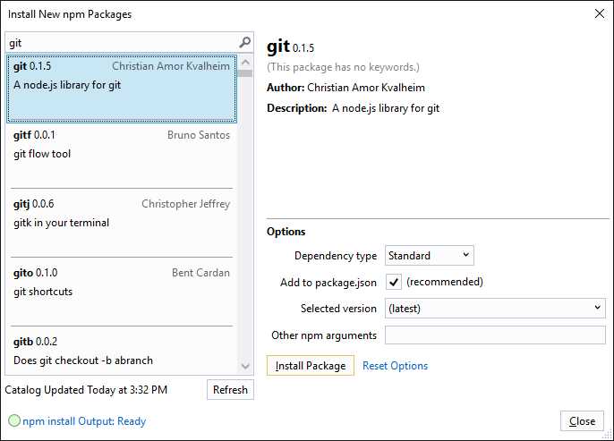Click the package list scroll down arrow
Viewport: 614px width, 441px height.
[245, 367]
